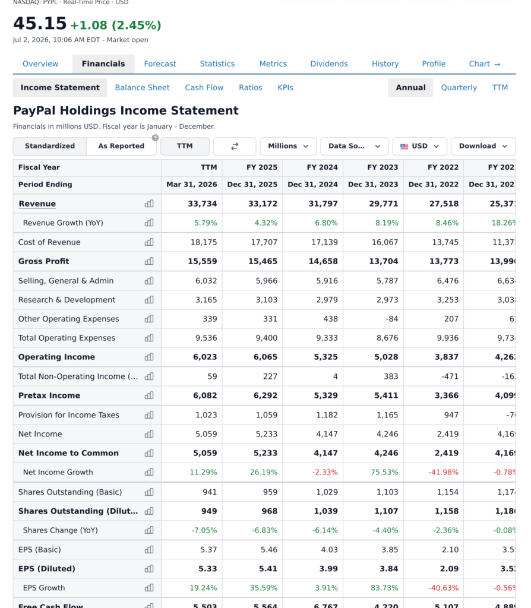The image size is (531, 608).
Task: Click the swap columns arrows button
Action: [x=235, y=146]
